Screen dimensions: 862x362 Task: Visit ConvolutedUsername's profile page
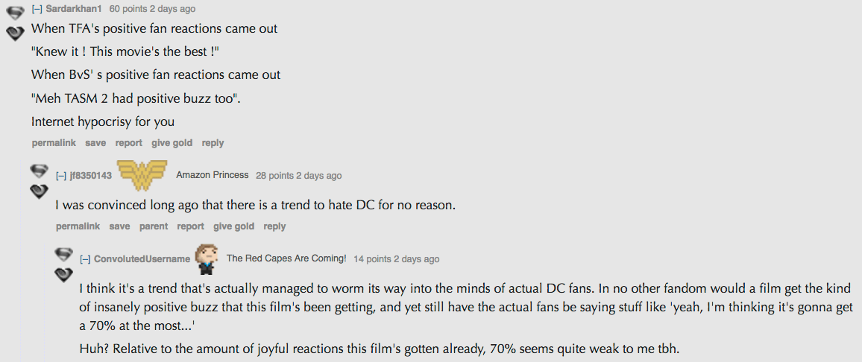[x=142, y=259]
